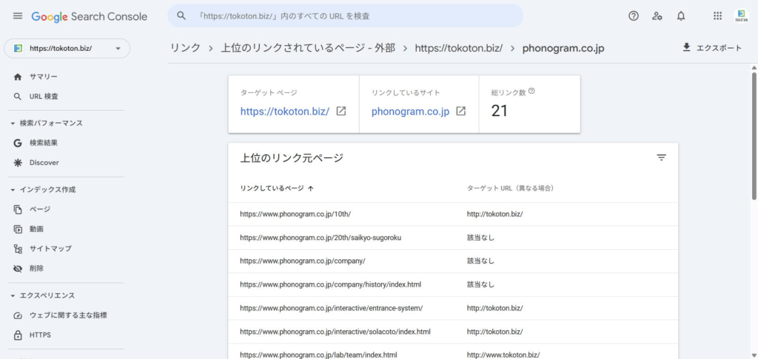Collapse the 検索パフォーマンス section
Image resolution: width=758 pixels, height=359 pixels.
coord(13,123)
